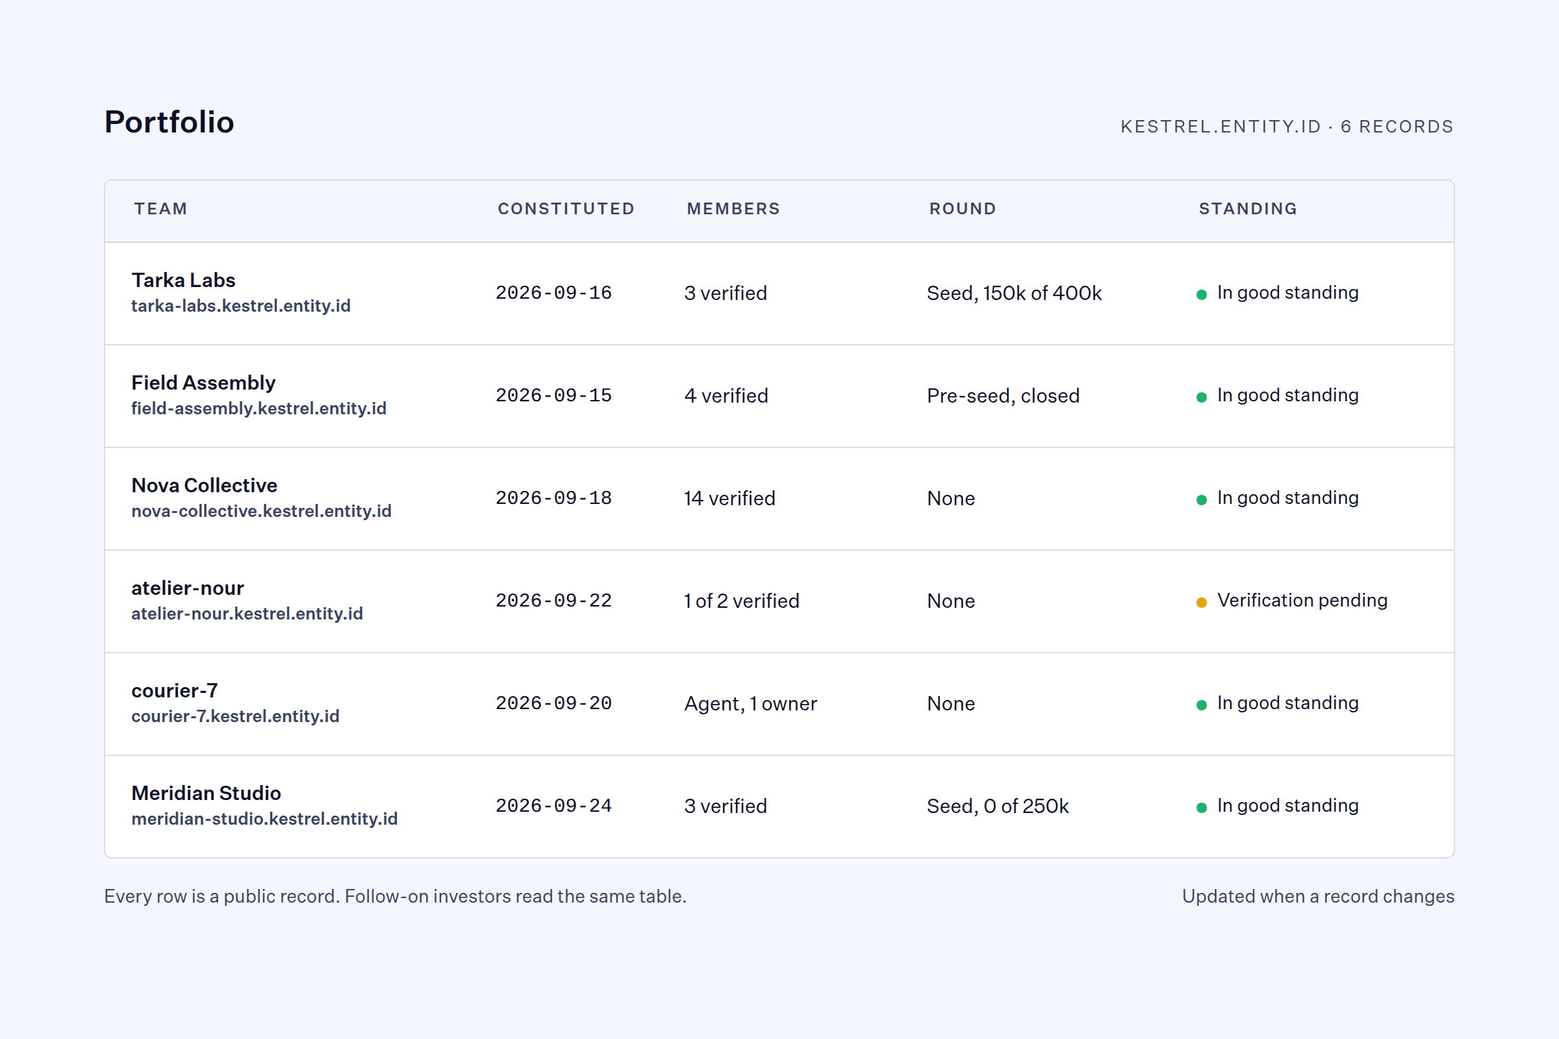Click 'Seed, 0 of 250k' round cell

(998, 807)
